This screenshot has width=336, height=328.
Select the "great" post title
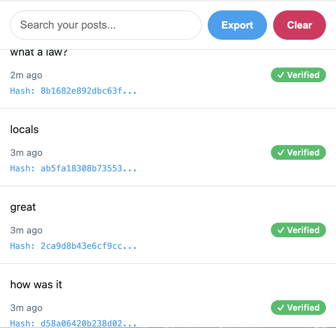pos(23,207)
